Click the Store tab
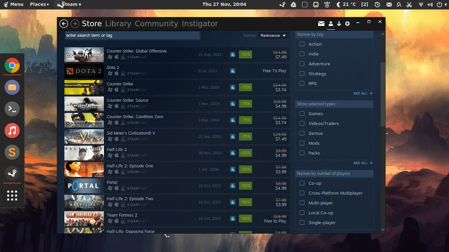 pyautogui.click(x=92, y=24)
